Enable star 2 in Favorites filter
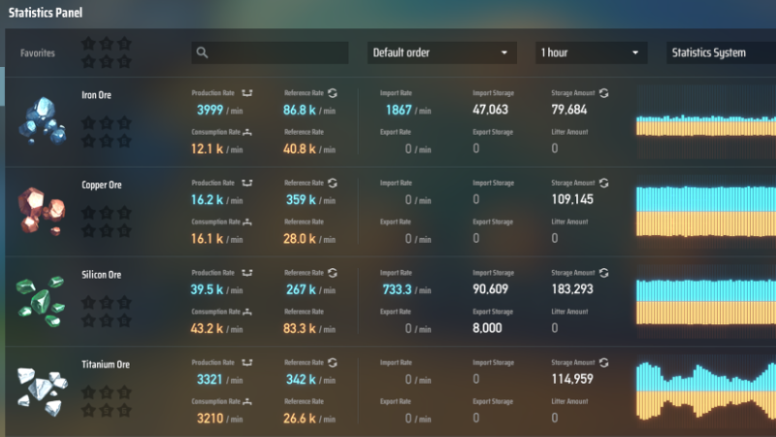The width and height of the screenshot is (776, 437). 106,44
